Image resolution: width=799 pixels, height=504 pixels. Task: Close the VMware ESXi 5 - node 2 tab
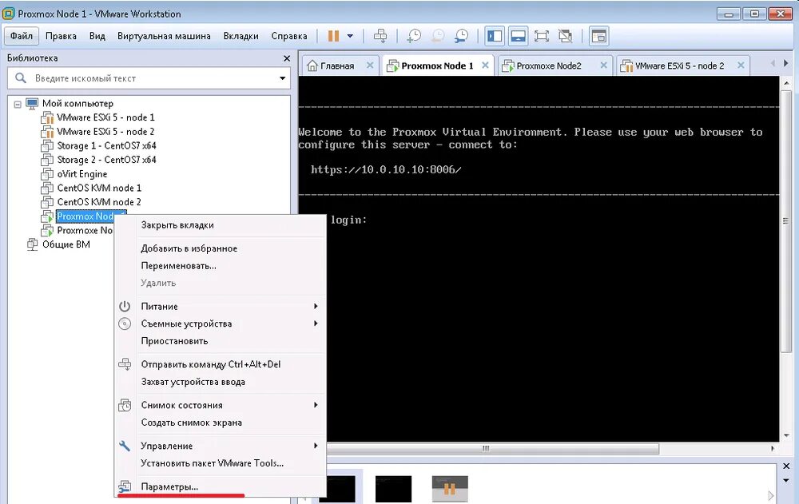pos(741,65)
